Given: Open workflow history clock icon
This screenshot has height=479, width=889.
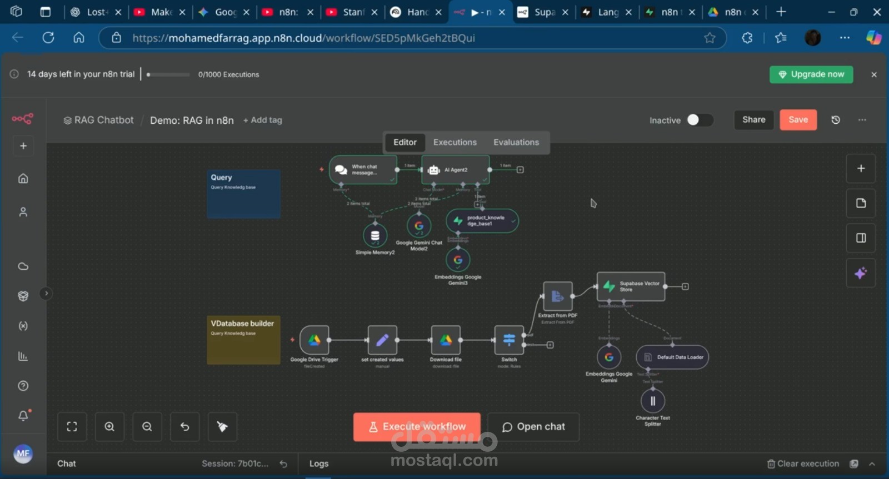Looking at the screenshot, I should [836, 120].
